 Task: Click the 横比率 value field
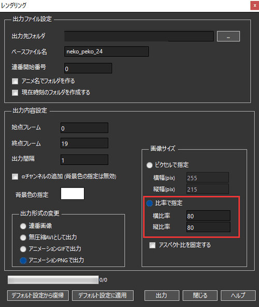pyautogui.click(x=208, y=215)
